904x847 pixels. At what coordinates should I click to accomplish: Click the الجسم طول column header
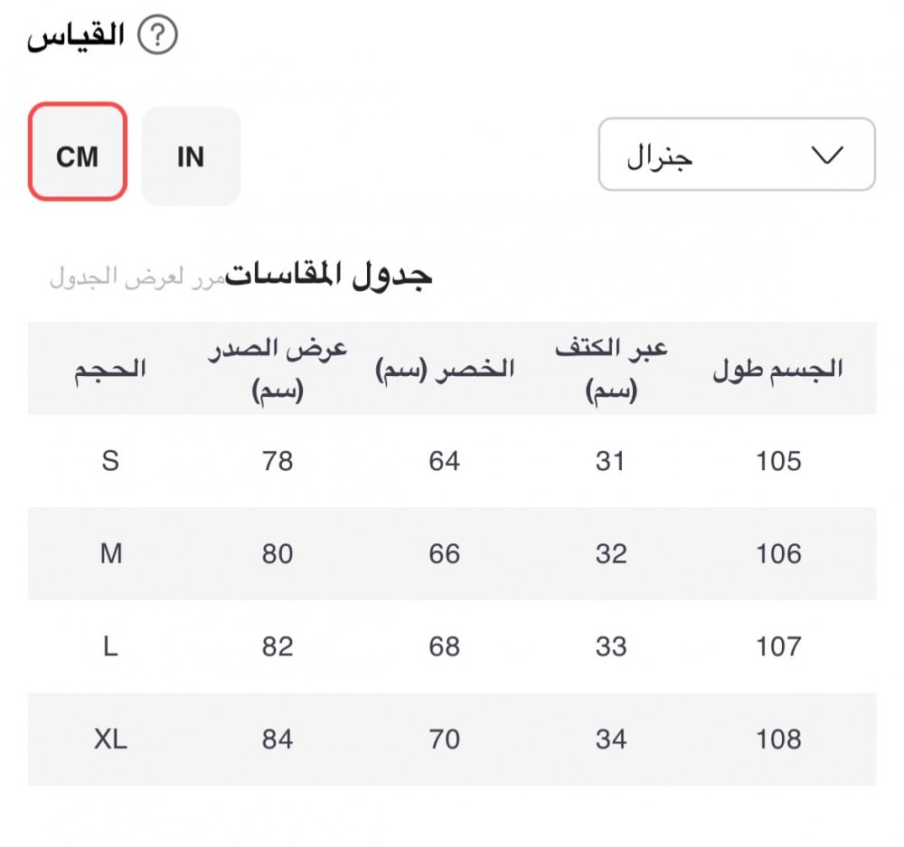778,369
